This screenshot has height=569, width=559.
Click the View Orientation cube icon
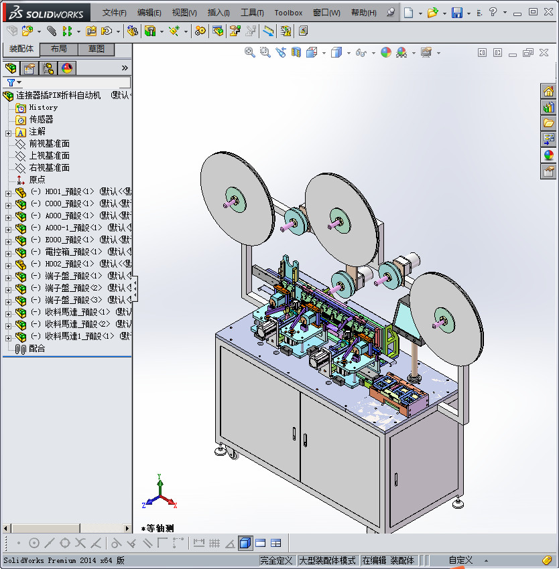click(x=312, y=53)
